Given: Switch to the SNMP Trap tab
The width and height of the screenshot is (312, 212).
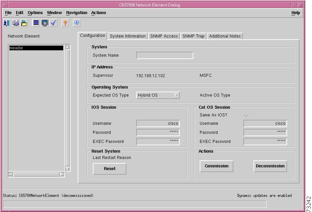Looking at the screenshot, I should (193, 36).
